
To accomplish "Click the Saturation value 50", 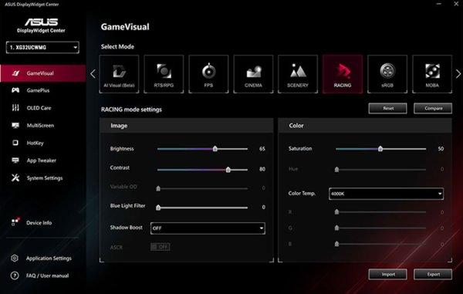I will click(x=441, y=148).
